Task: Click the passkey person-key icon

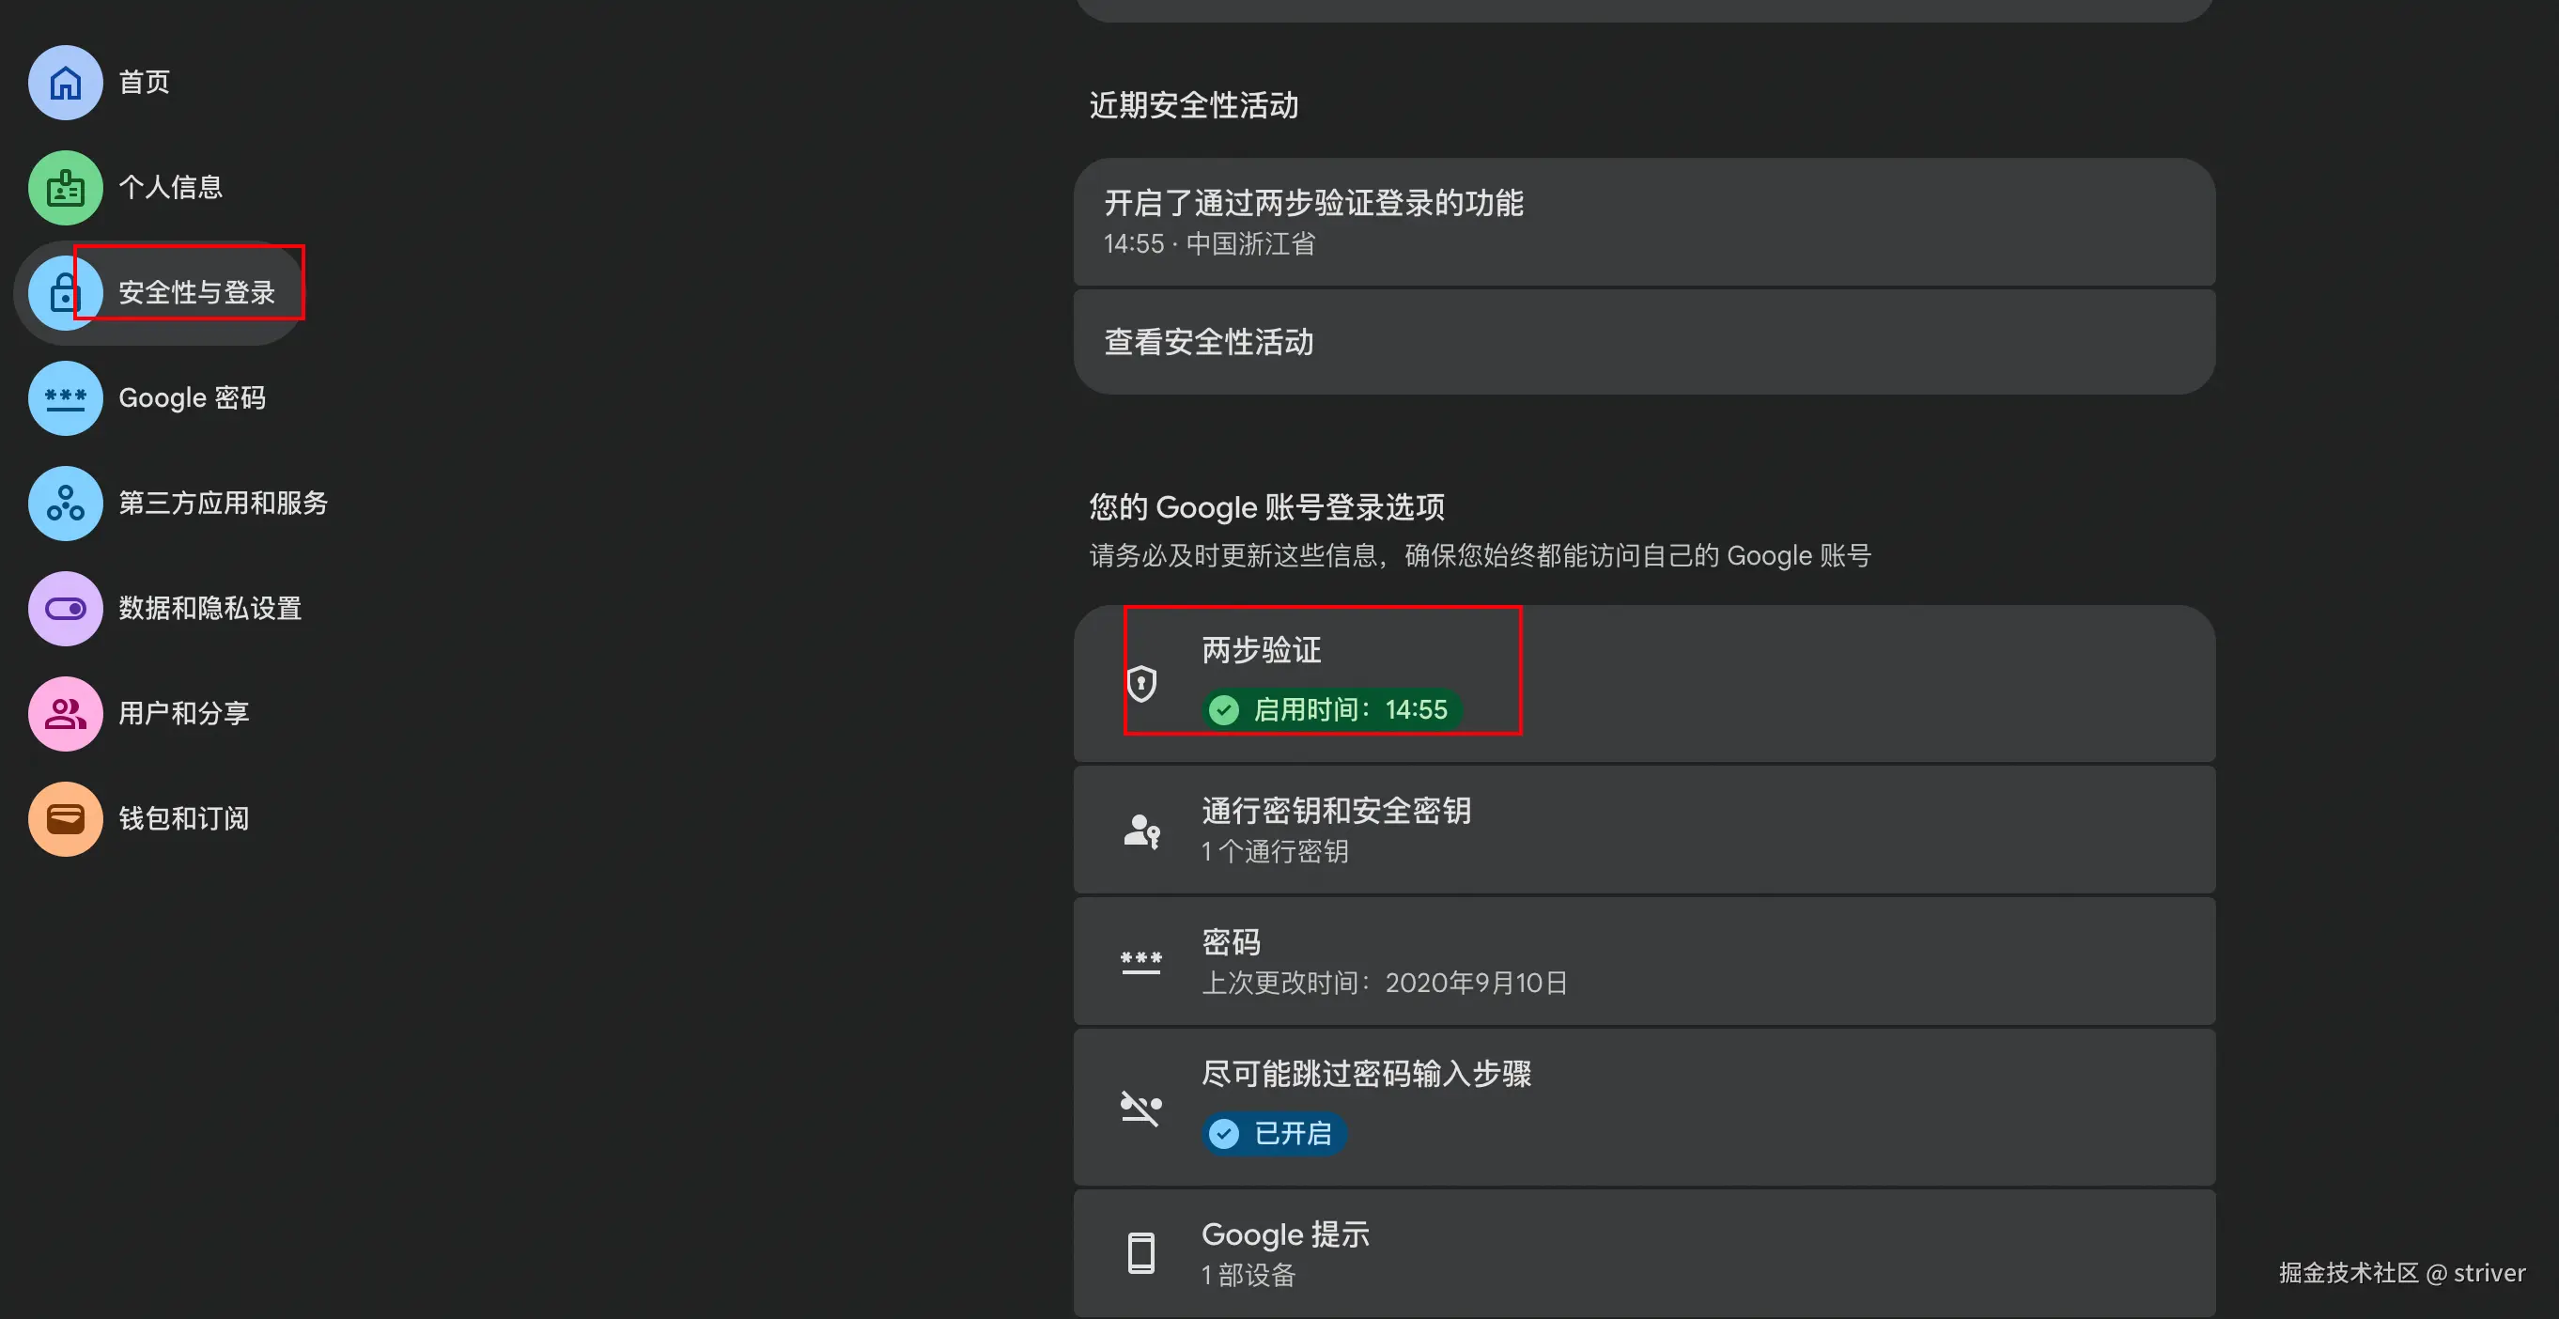Action: click(1141, 830)
